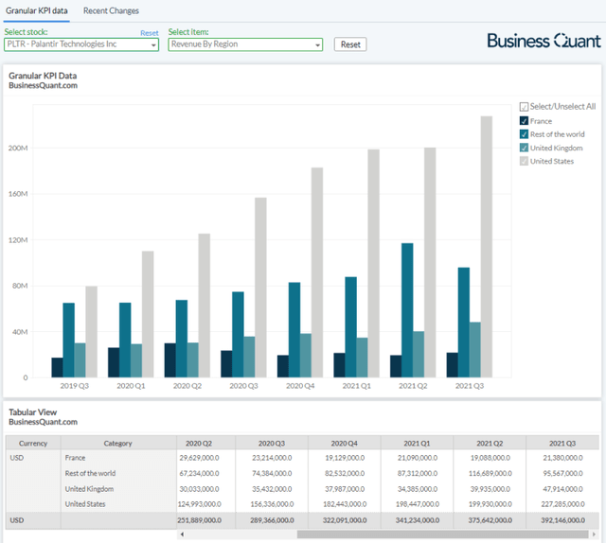Click total value 251,889,000.0
The image size is (606, 543).
(200, 520)
